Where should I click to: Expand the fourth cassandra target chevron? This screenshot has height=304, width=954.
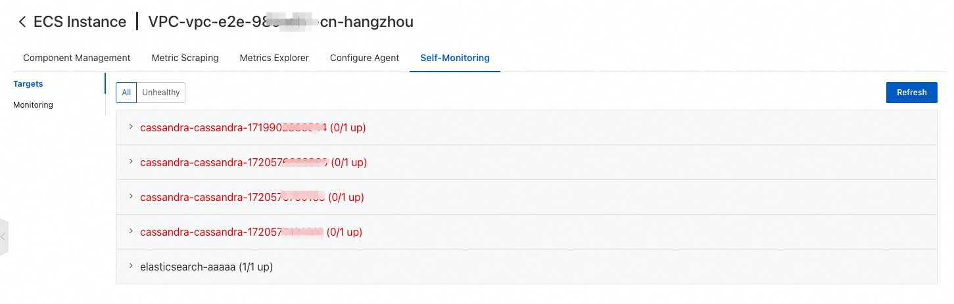coord(131,231)
